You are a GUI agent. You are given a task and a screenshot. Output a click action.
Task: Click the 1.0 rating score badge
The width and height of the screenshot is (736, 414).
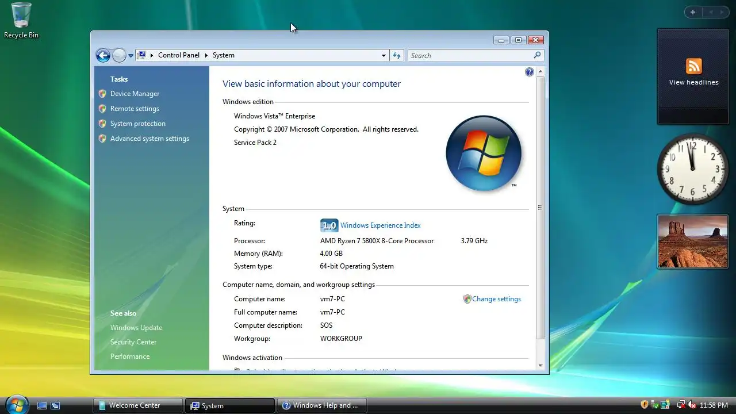pos(329,225)
